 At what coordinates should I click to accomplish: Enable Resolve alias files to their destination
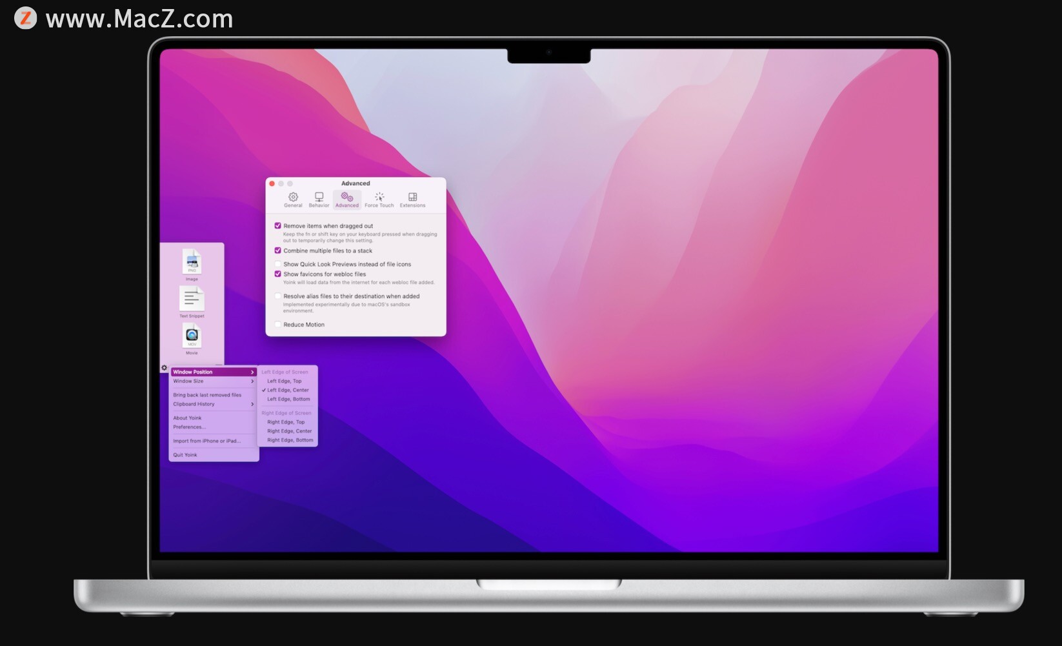(x=278, y=296)
